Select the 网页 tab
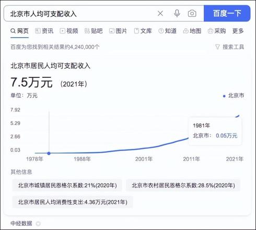 point(19,31)
